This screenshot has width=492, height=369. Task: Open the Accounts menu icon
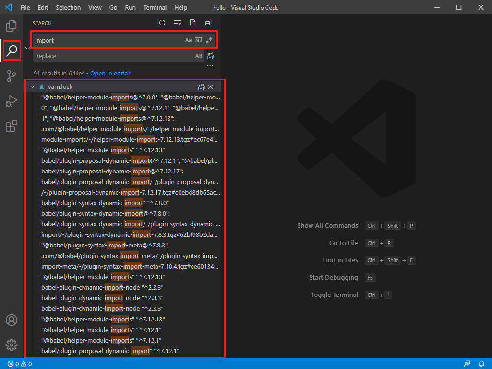(12, 320)
